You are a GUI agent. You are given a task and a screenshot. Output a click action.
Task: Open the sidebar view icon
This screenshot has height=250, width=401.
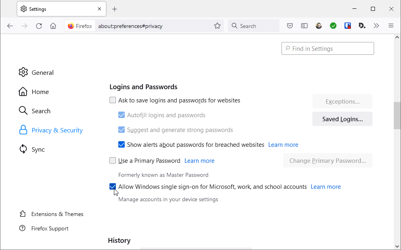pos(304,26)
